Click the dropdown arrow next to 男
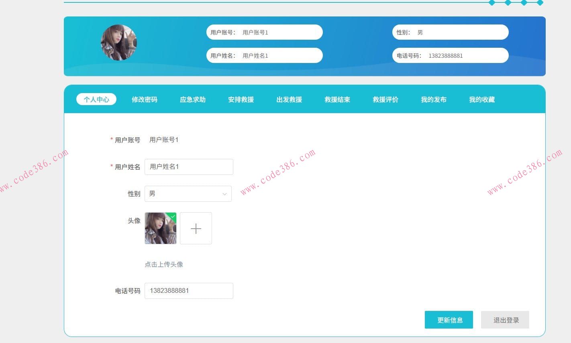Screen dimensions: 571x343 click(225, 194)
